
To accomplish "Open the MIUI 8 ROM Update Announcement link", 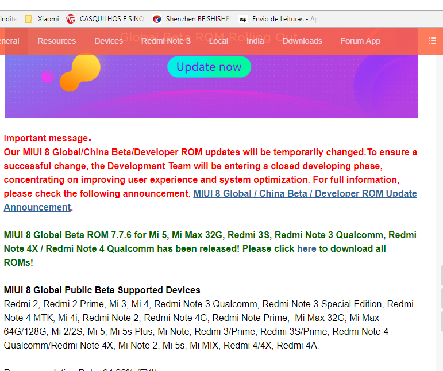I will pyautogui.click(x=305, y=194).
